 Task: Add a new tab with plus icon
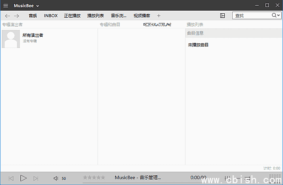pyautogui.click(x=159, y=16)
